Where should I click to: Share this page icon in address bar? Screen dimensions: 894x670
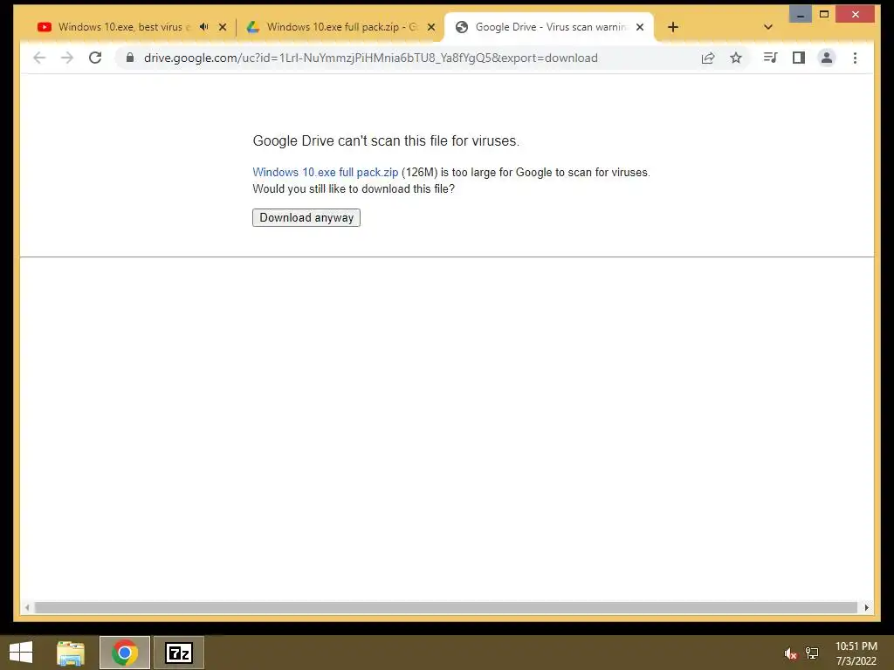point(707,58)
